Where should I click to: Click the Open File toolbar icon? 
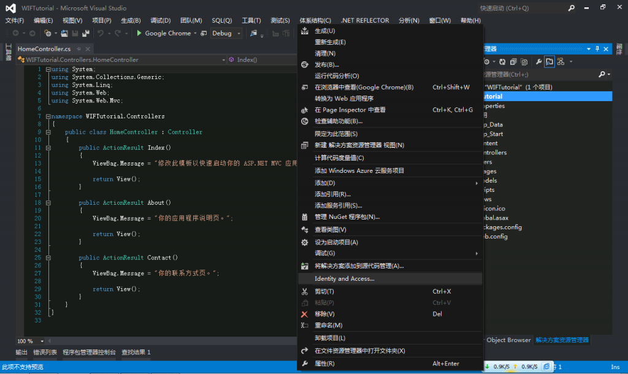pyautogui.click(x=64, y=33)
